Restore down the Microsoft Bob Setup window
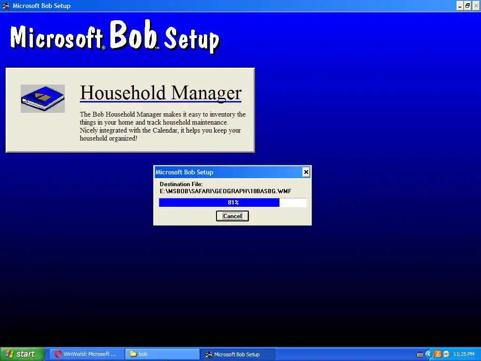 (x=467, y=6)
